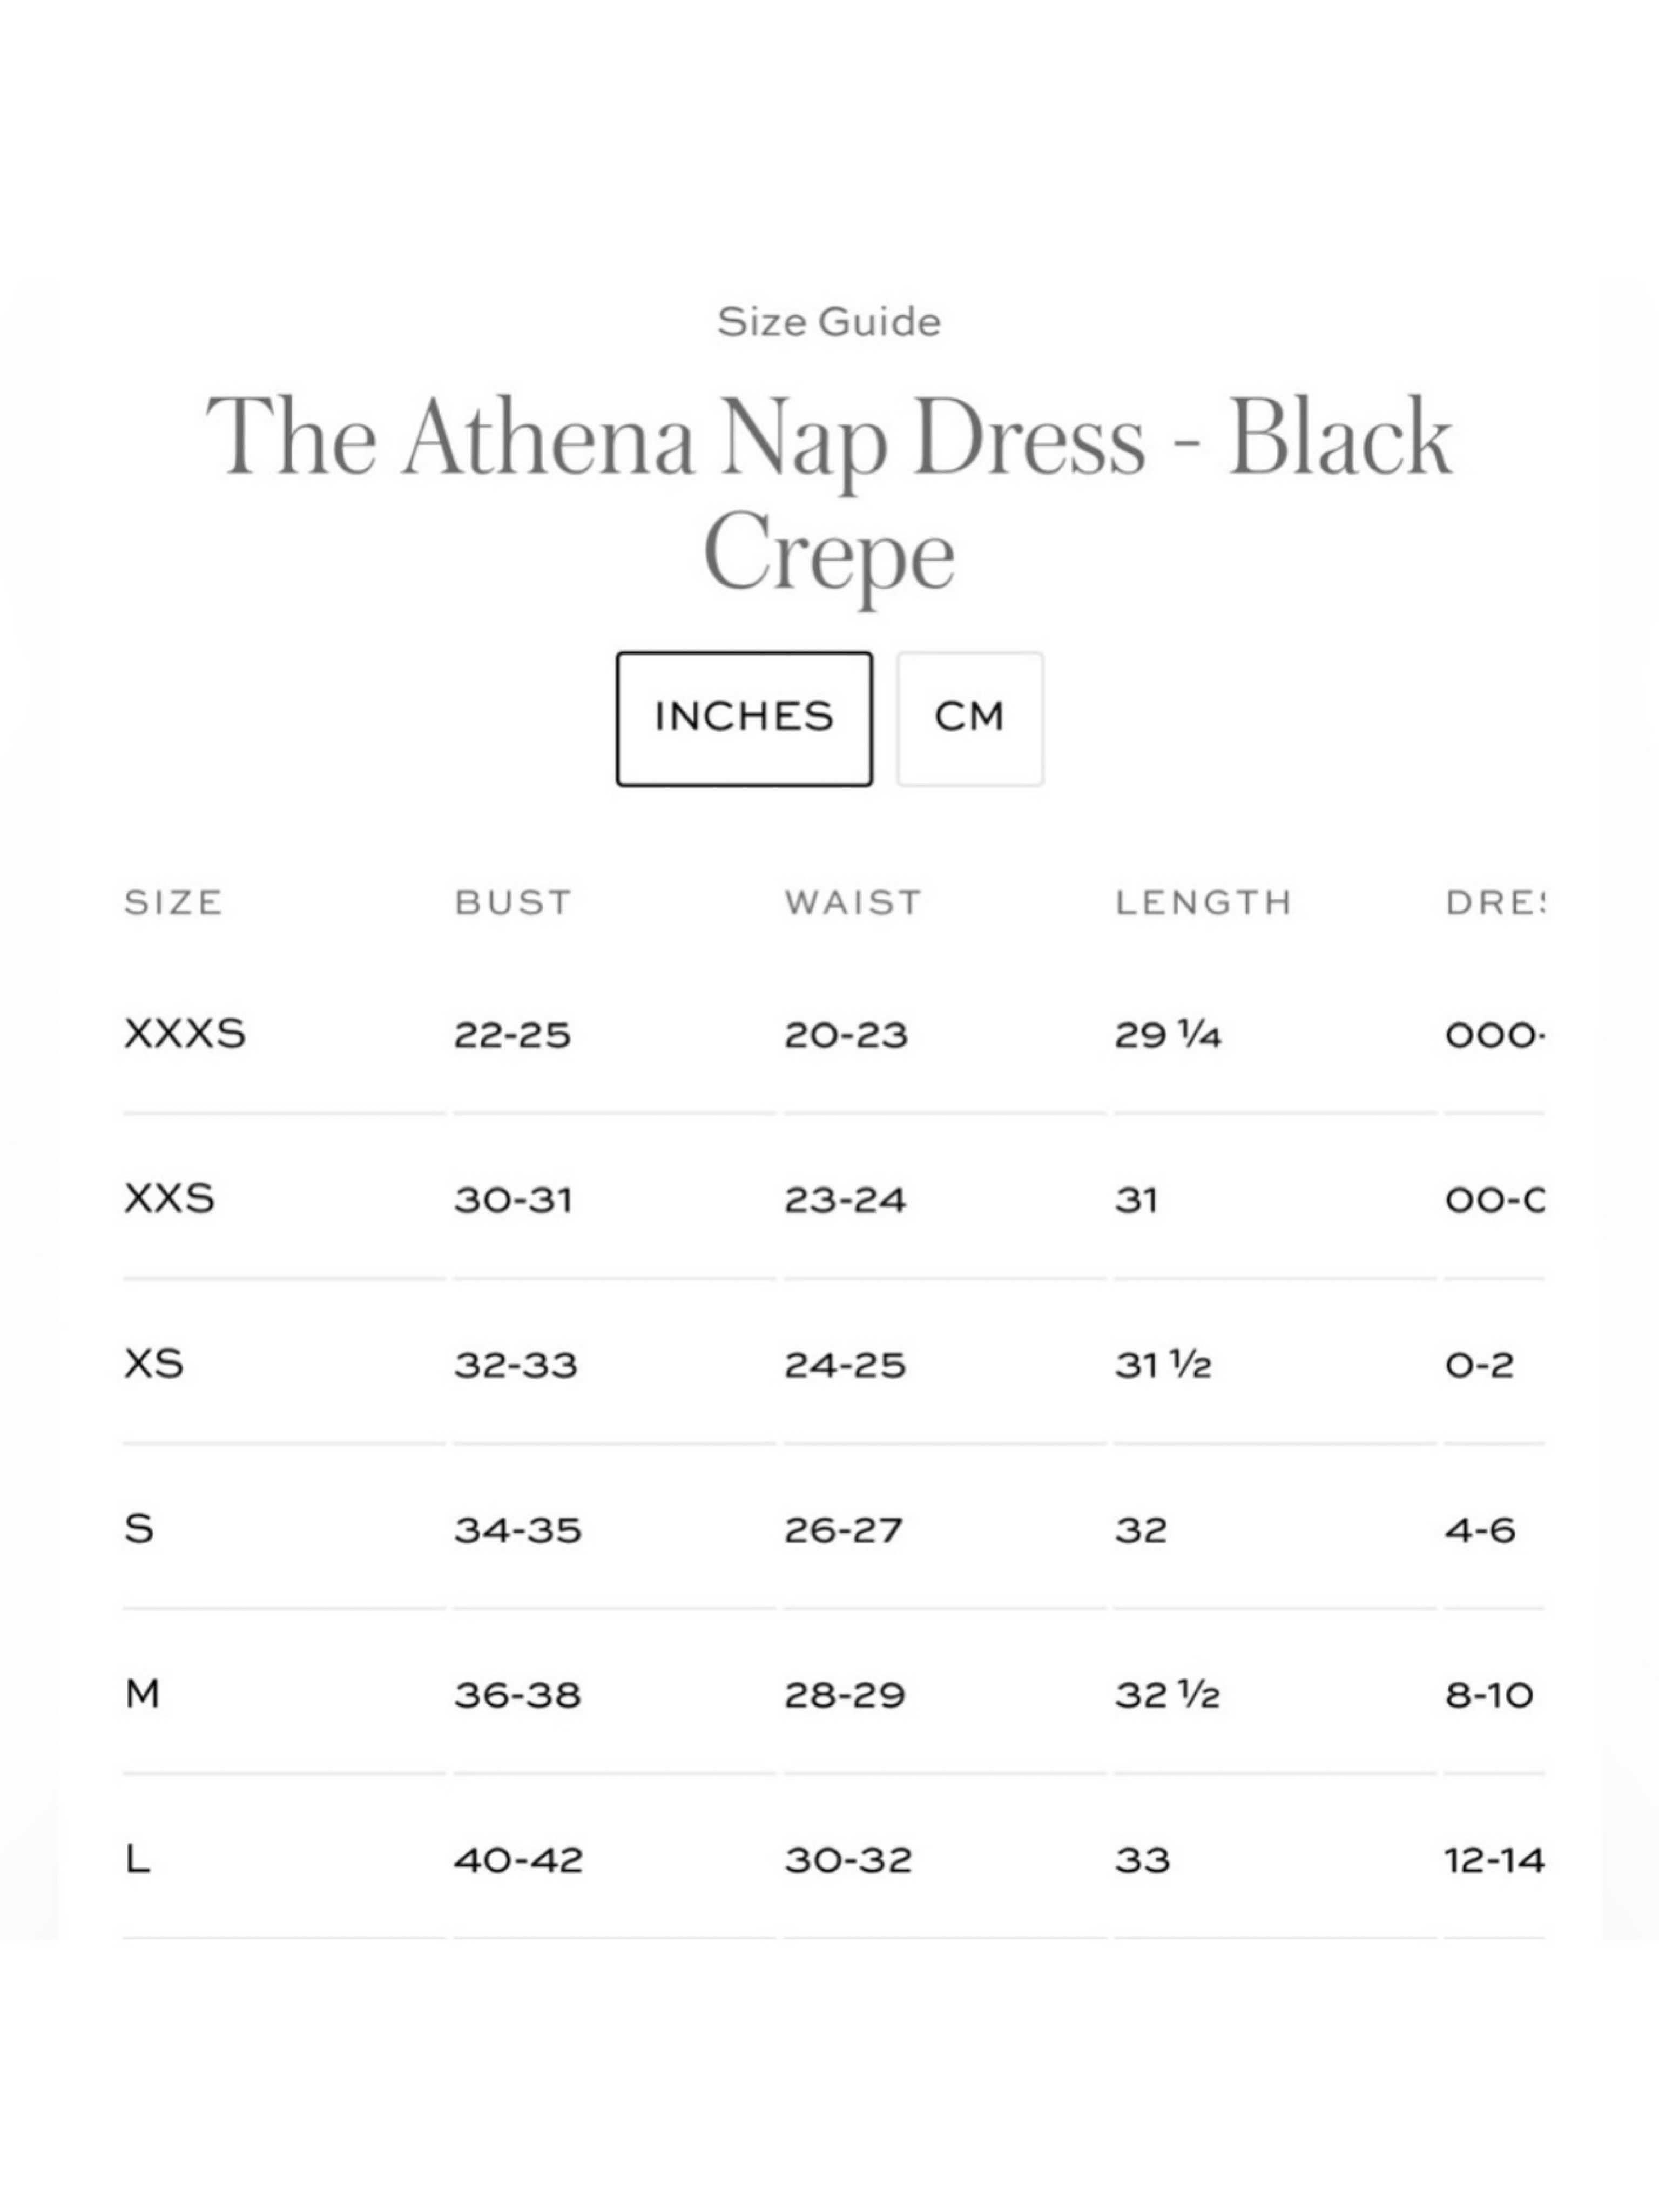
Task: Click dress size 4-6 cell
Action: click(1480, 1529)
